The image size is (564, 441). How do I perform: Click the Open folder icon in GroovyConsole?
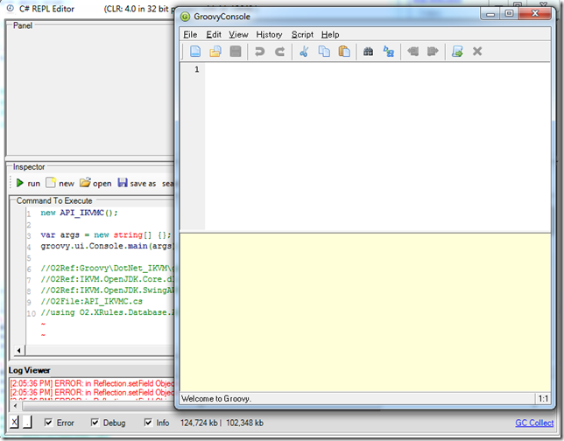[215, 52]
